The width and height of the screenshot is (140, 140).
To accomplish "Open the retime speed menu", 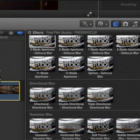I will click(102, 24).
